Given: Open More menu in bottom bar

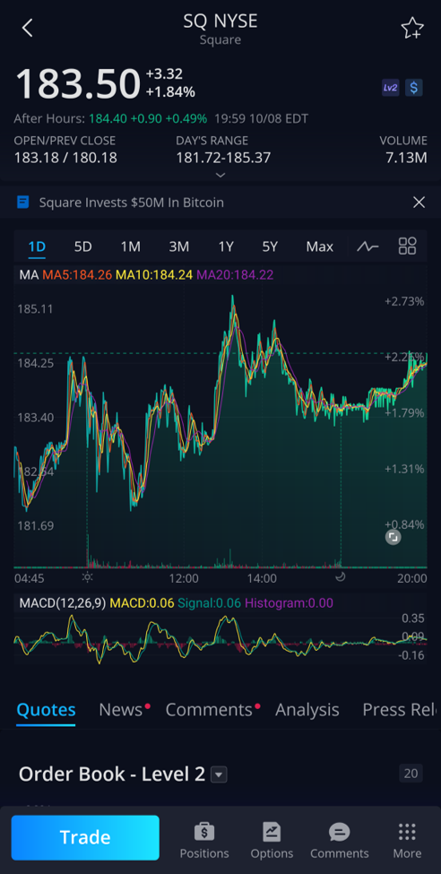Looking at the screenshot, I should point(407,841).
